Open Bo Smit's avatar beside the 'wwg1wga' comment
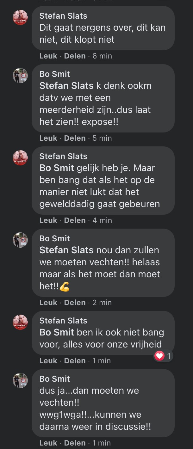Screen dimensions: 193x449 [20, 380]
